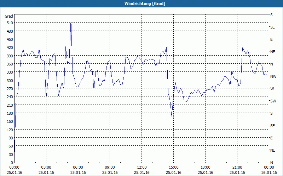Click the 26.01.16 date label
This screenshot has height=176, width=283.
coord(269,172)
